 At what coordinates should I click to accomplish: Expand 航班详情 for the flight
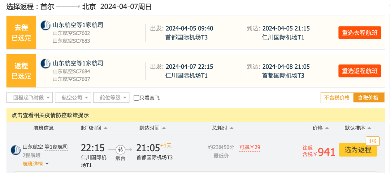[36, 164]
